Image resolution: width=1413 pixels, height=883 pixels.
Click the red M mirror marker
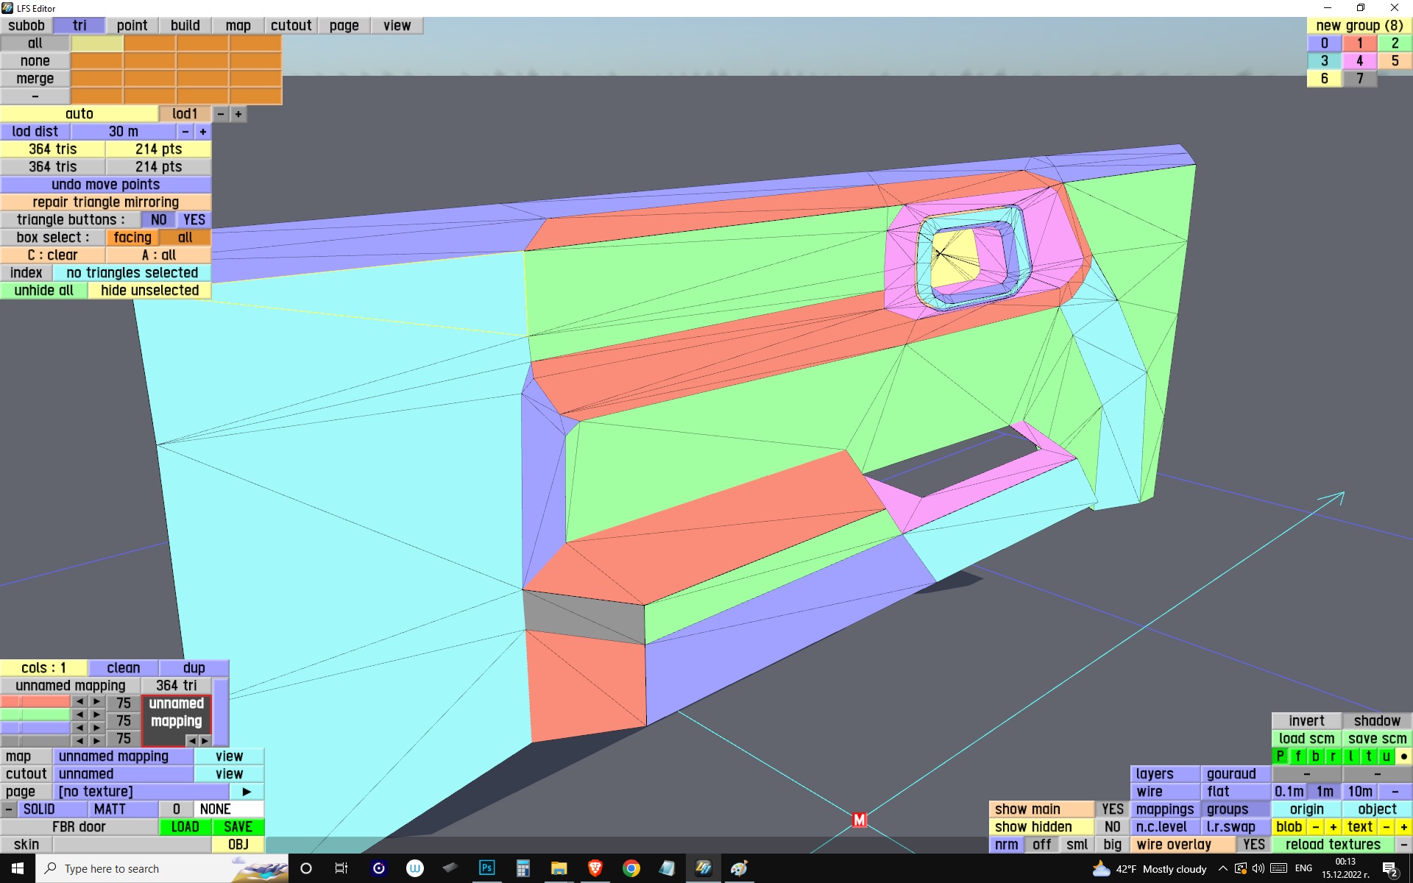(859, 820)
